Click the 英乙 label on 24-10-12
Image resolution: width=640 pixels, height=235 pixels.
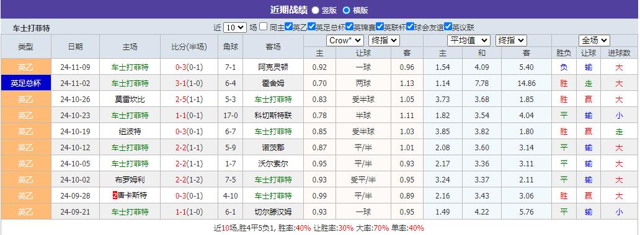[25, 147]
